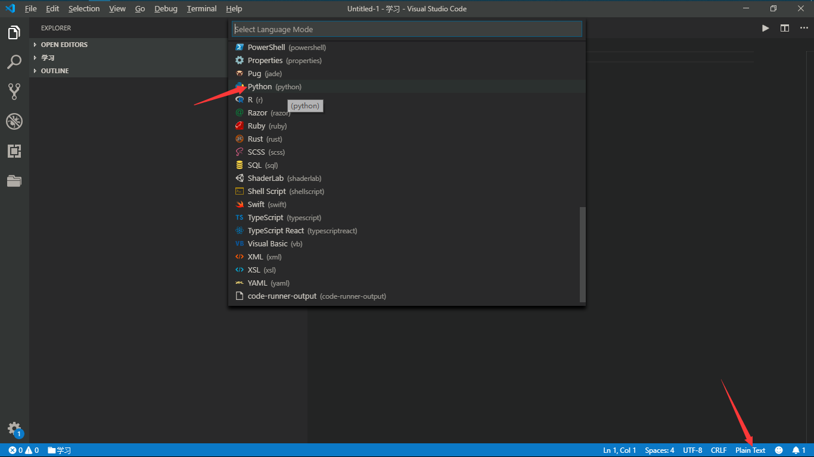Open the Extensions view

(14, 151)
